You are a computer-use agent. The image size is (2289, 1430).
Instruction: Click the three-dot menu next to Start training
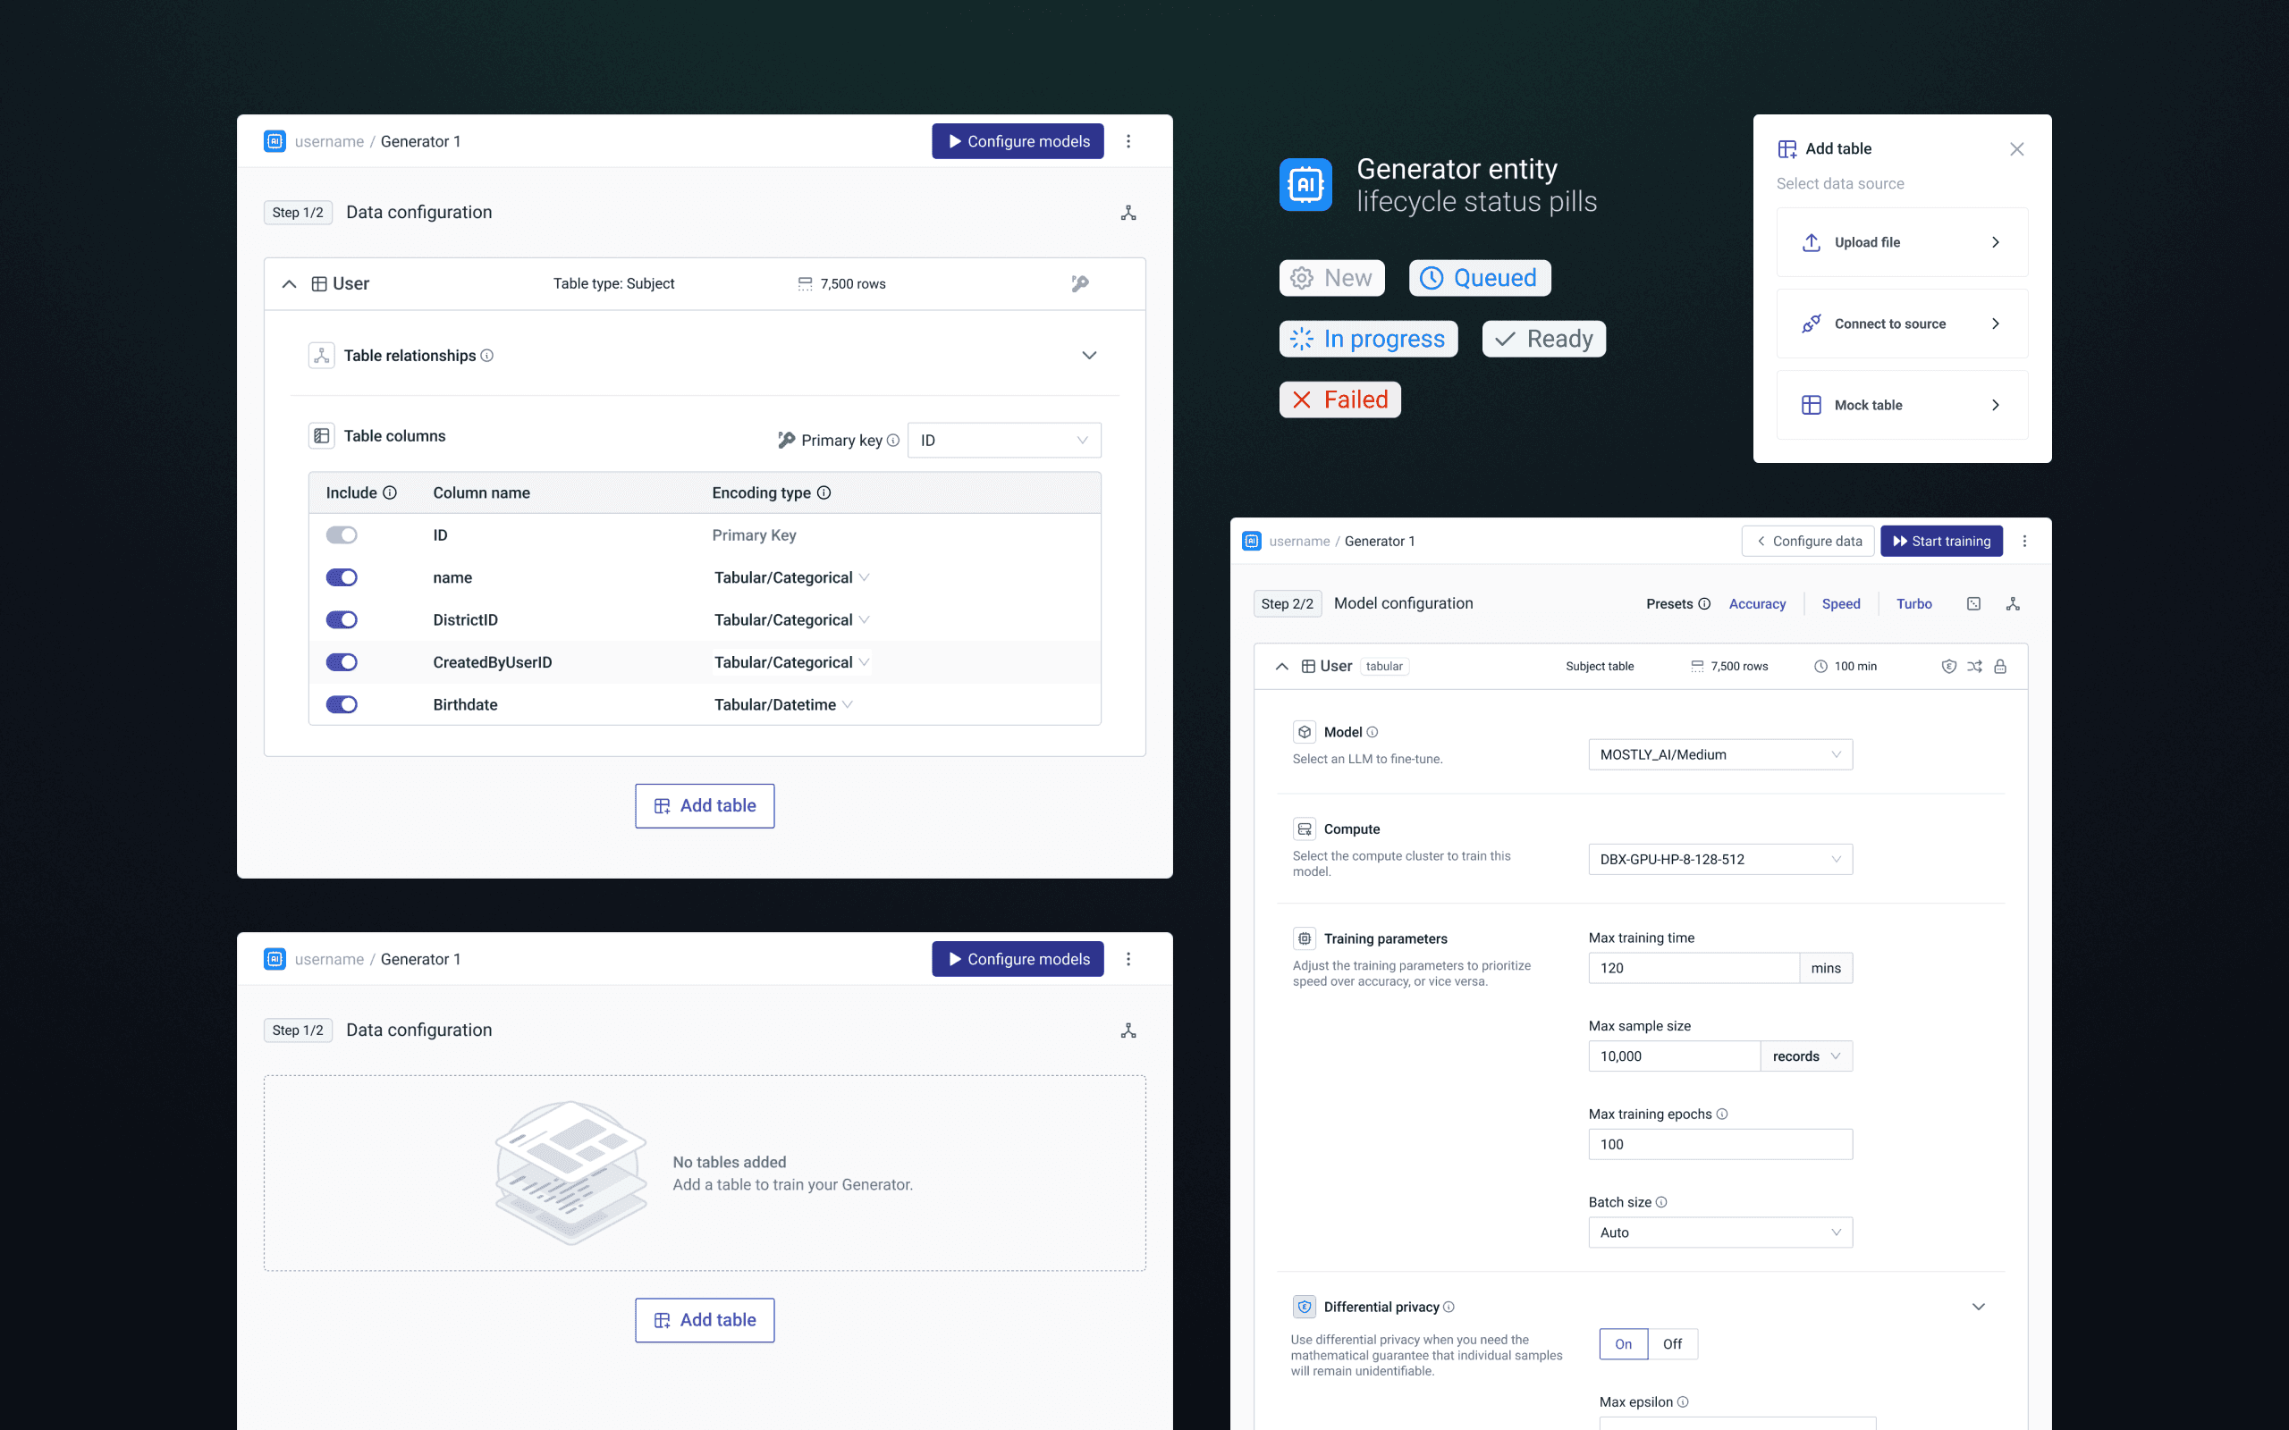coord(2024,541)
